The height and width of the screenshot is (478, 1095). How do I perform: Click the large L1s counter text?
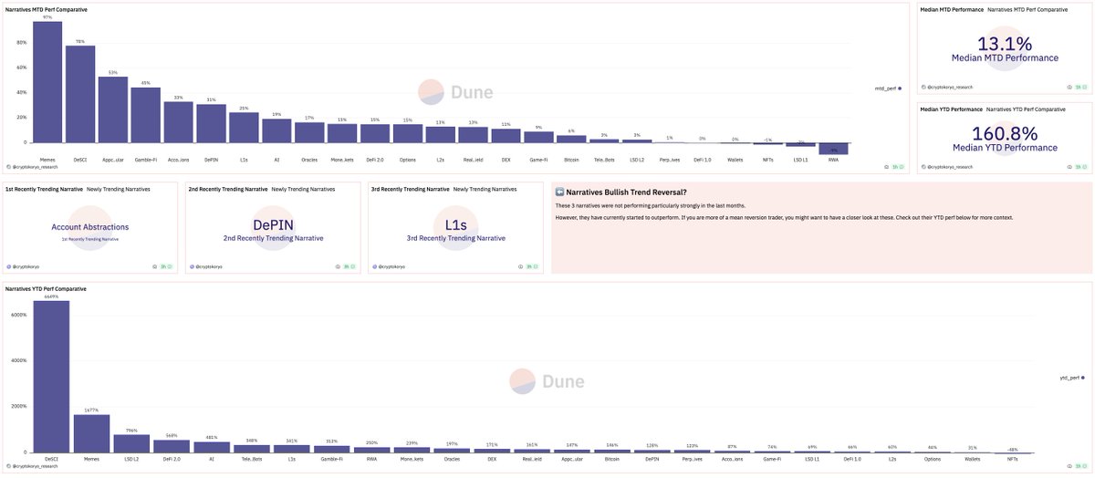tap(455, 224)
